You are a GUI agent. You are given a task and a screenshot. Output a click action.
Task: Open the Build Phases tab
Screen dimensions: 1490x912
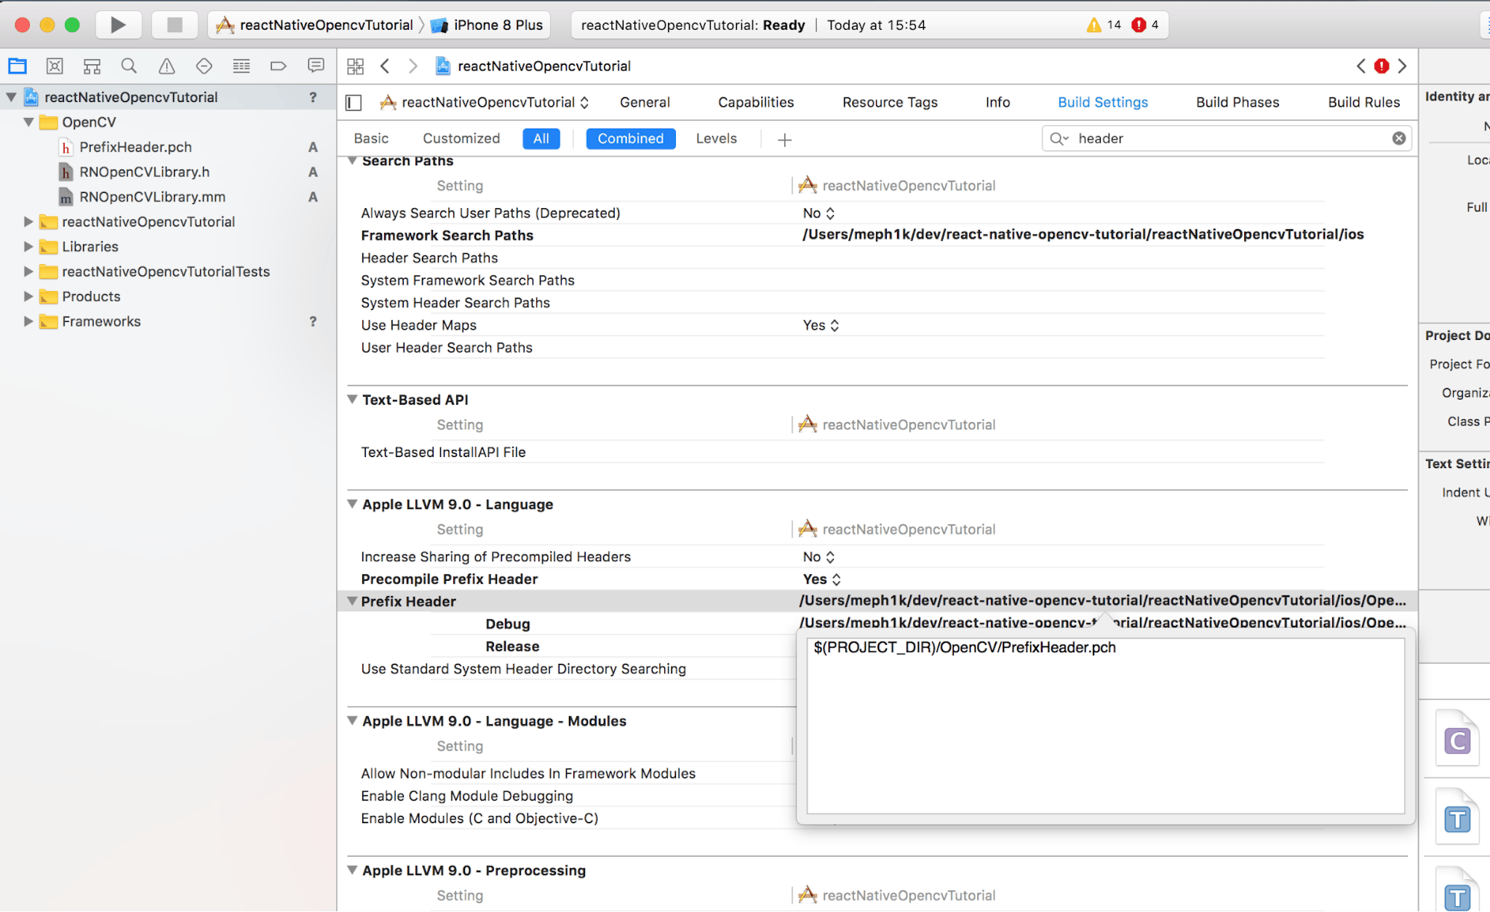point(1237,103)
